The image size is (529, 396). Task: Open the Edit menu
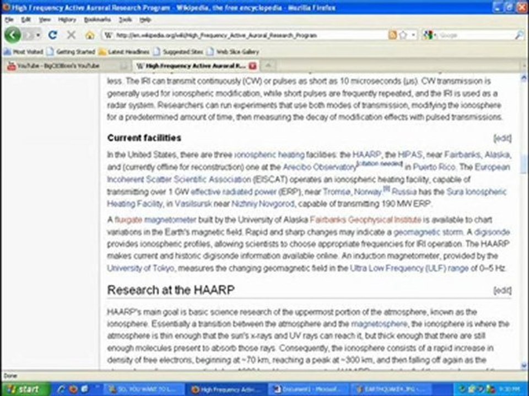(26, 20)
